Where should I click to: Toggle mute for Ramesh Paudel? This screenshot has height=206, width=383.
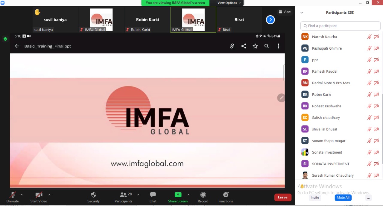pyautogui.click(x=370, y=71)
